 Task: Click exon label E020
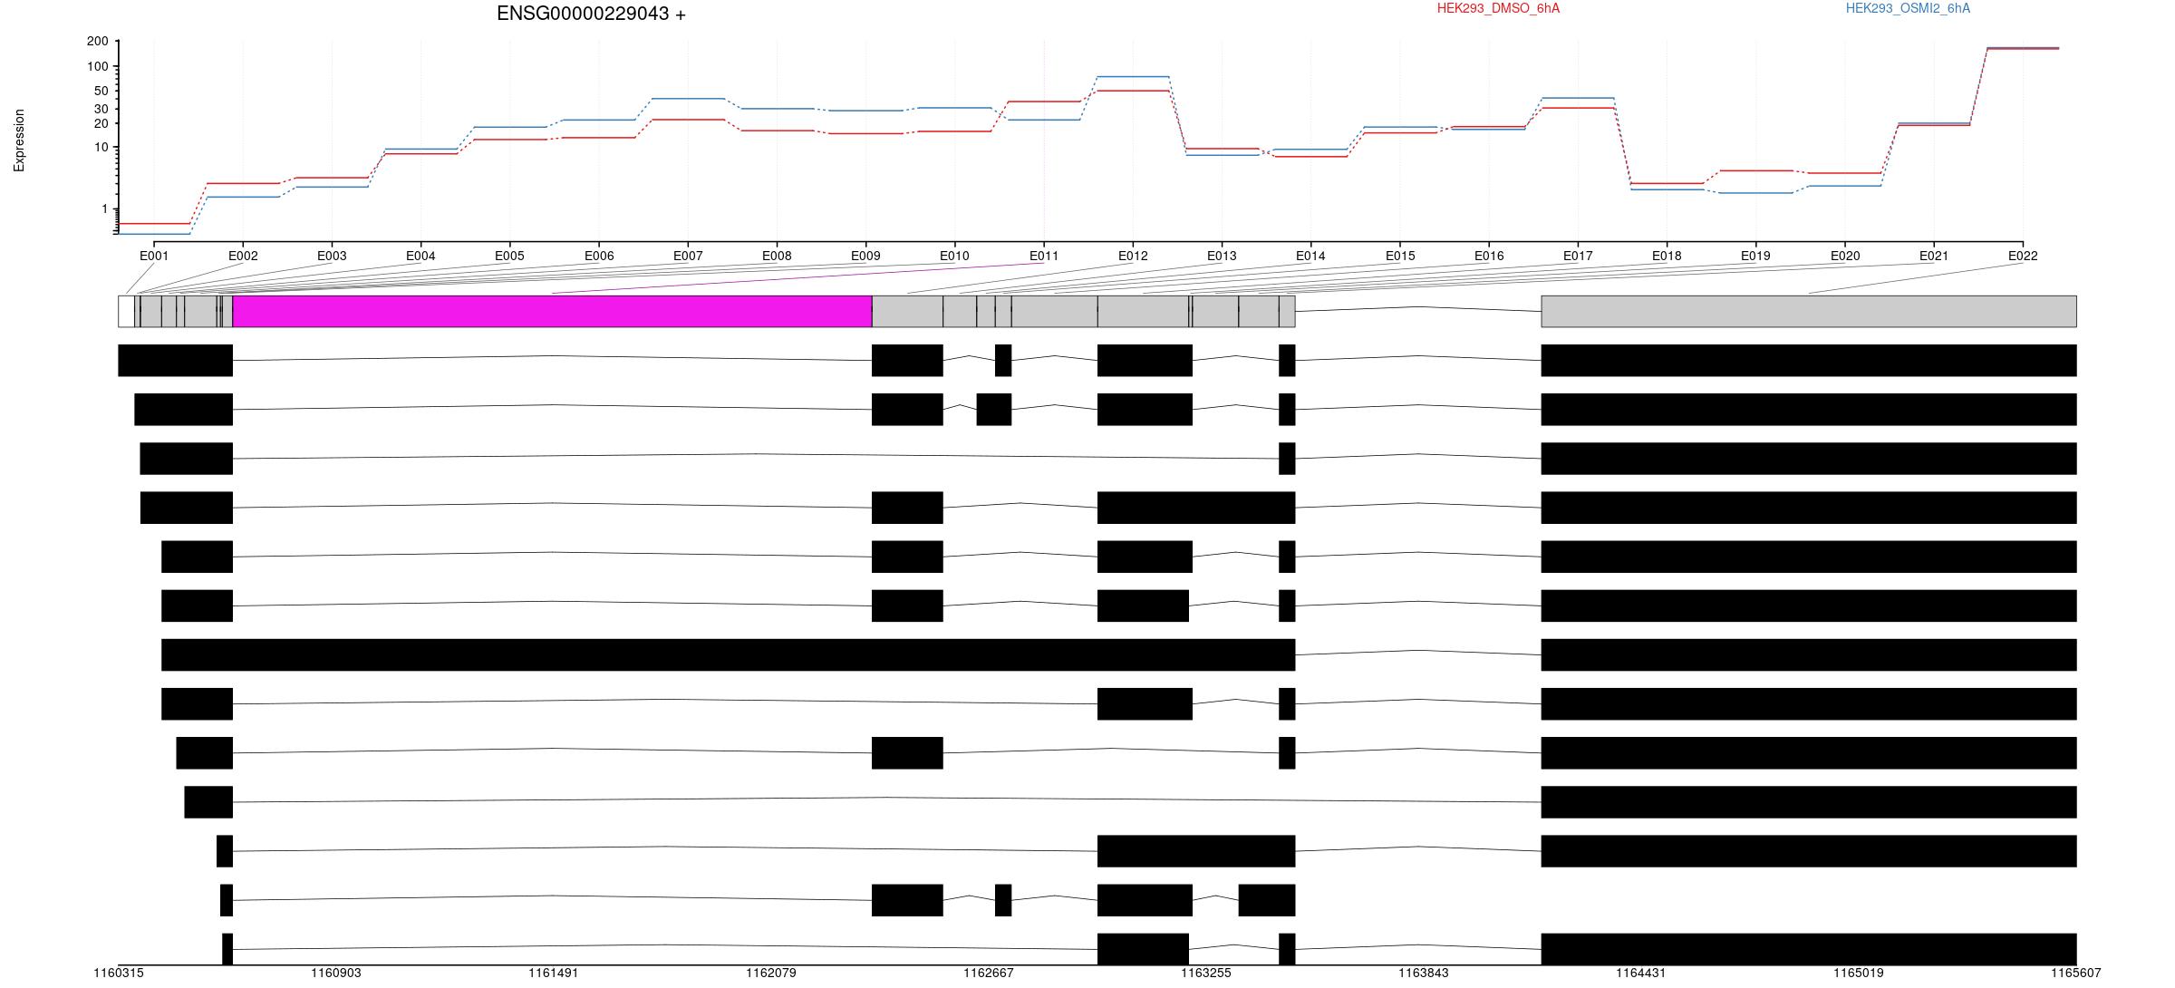1845,256
